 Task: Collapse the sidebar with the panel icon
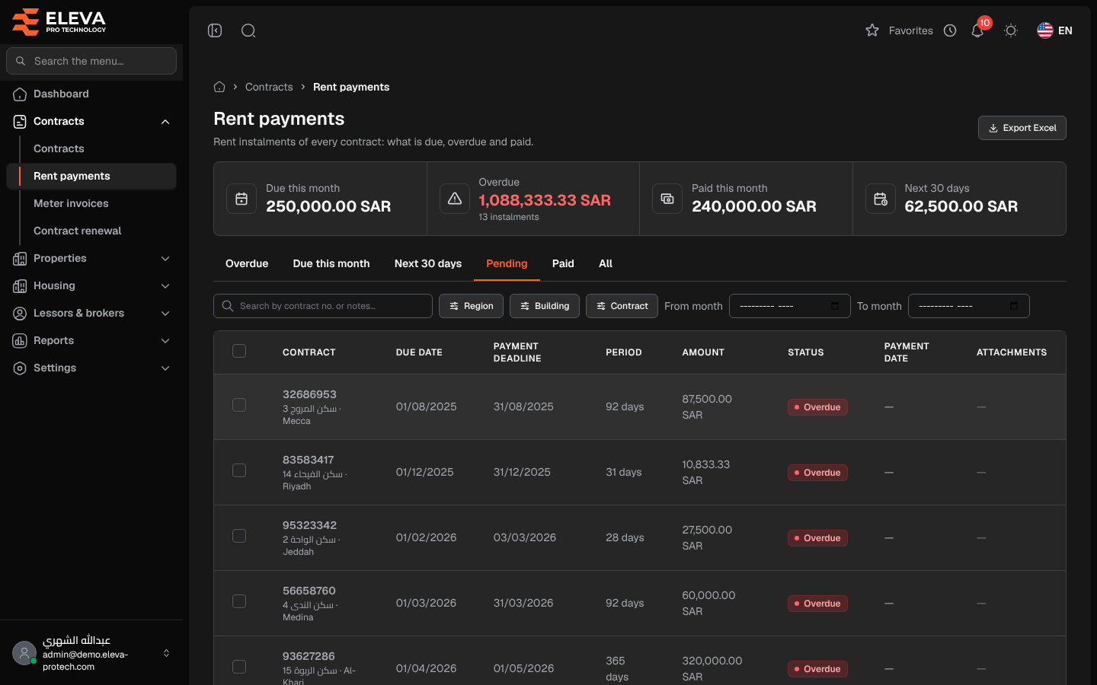(x=215, y=30)
